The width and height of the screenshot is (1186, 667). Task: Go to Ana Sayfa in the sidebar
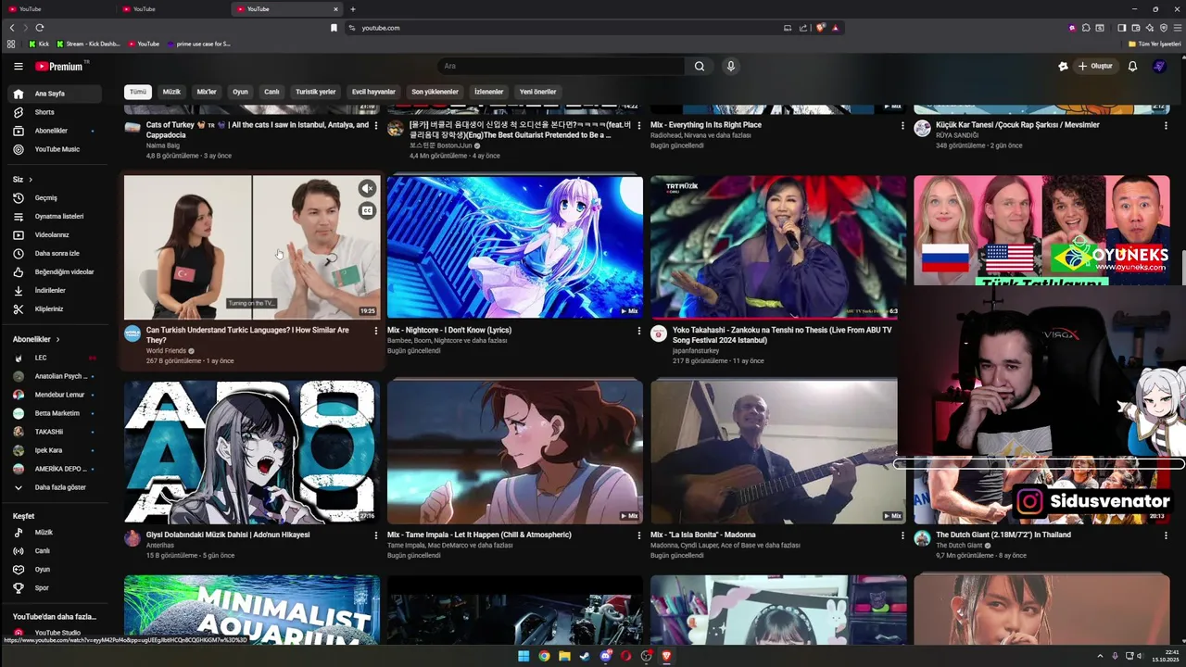coord(54,94)
